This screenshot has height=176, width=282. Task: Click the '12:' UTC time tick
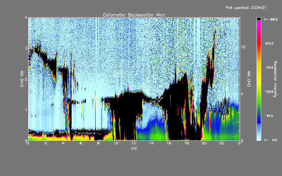tap(134, 143)
